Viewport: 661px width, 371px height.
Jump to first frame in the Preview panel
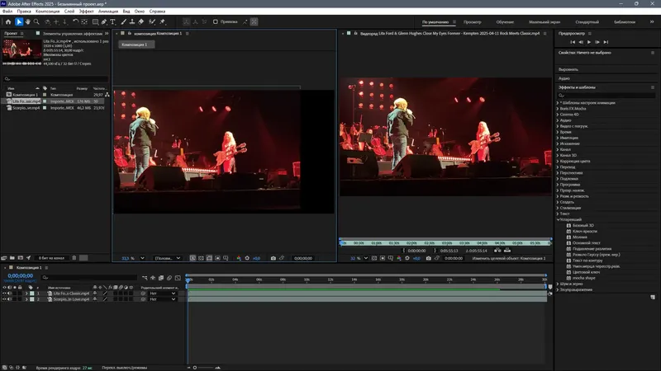pos(572,41)
